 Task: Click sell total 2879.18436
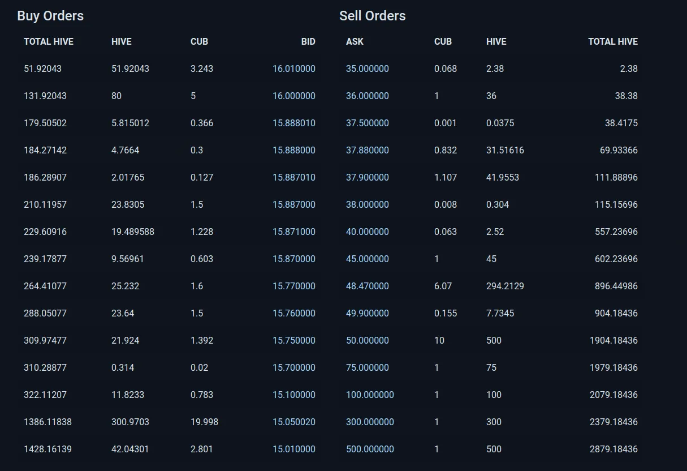coord(613,449)
